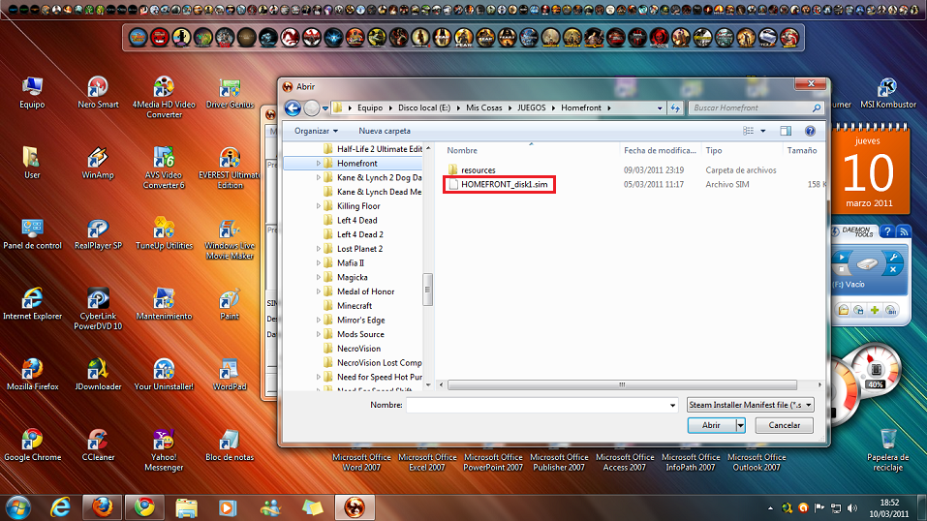Open MSI Kombustor desktop icon
This screenshot has height=521, width=927.
(x=888, y=93)
